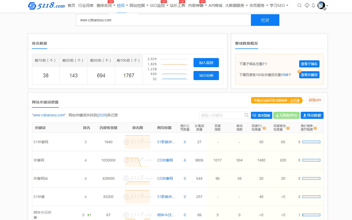The height and width of the screenshot is (220, 352).
Task: Expand the user avatar dropdown arrow
Action: tap(327, 6)
